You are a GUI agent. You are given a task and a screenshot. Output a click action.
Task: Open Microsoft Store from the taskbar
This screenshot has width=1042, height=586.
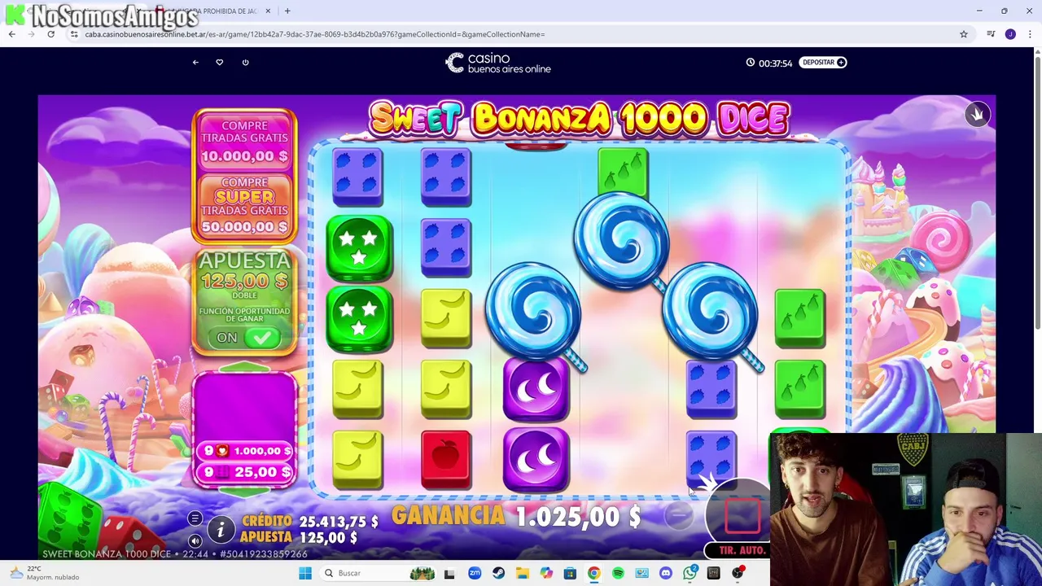click(x=570, y=573)
